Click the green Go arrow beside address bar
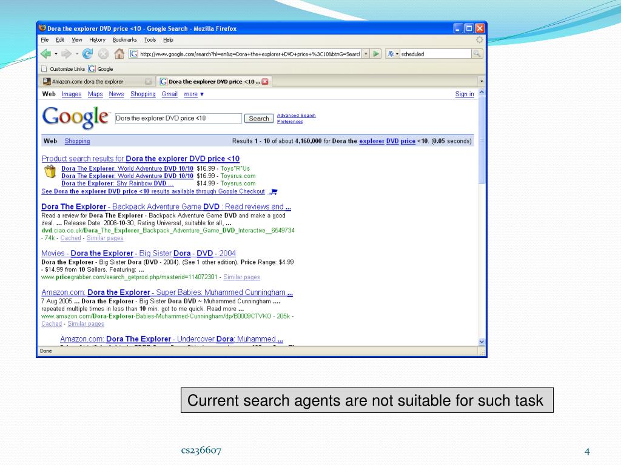The width and height of the screenshot is (621, 465). point(376,54)
